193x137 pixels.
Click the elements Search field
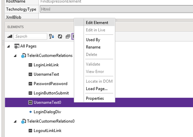click(30, 36)
